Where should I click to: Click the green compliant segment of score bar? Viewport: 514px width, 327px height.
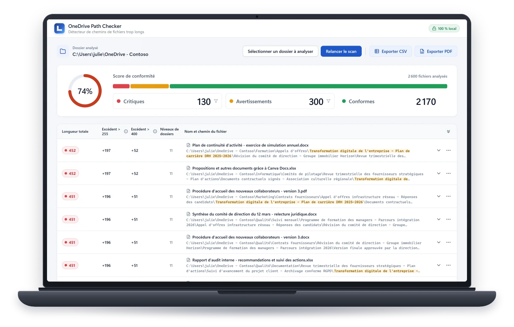pos(308,86)
